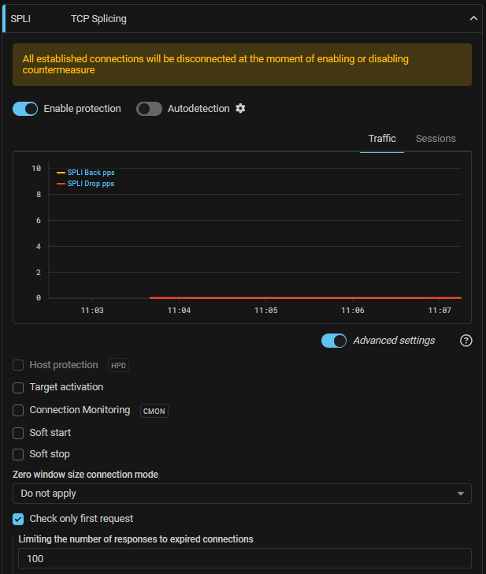Image resolution: width=486 pixels, height=574 pixels.
Task: Disable the Enable protection switch
Action: [25, 109]
